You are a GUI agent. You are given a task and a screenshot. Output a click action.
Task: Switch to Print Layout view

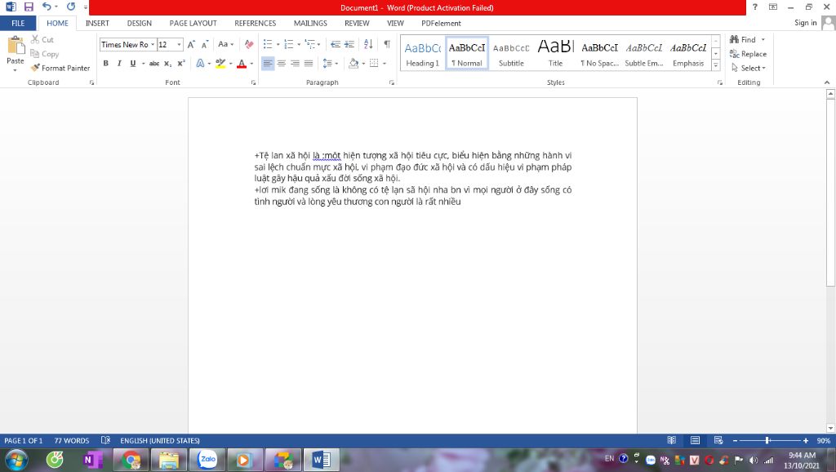tap(696, 440)
